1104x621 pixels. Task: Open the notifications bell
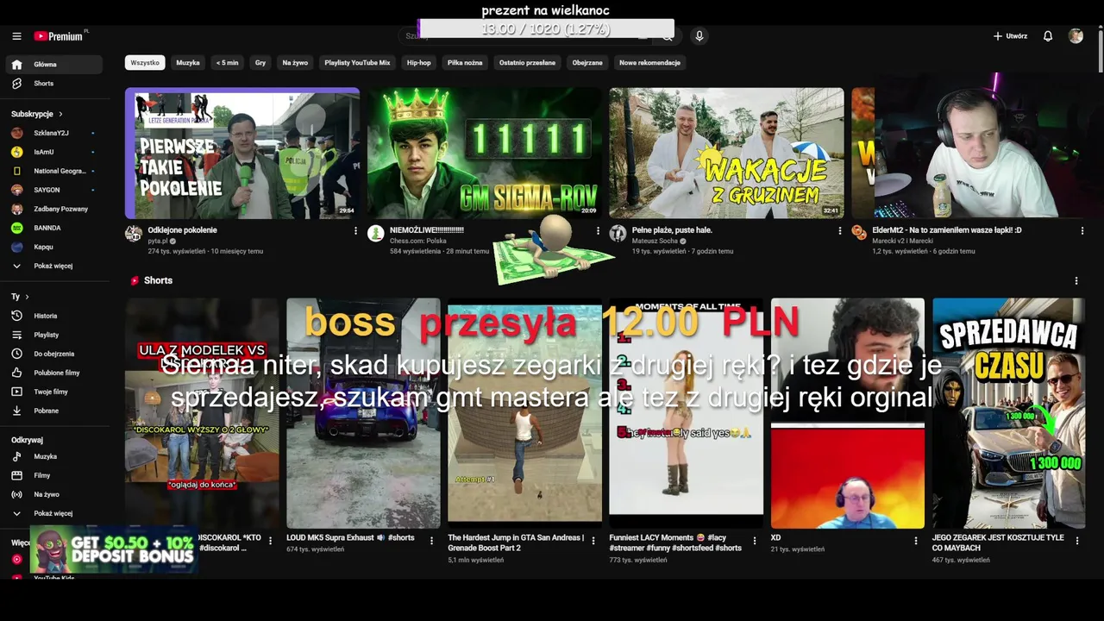pyautogui.click(x=1048, y=36)
